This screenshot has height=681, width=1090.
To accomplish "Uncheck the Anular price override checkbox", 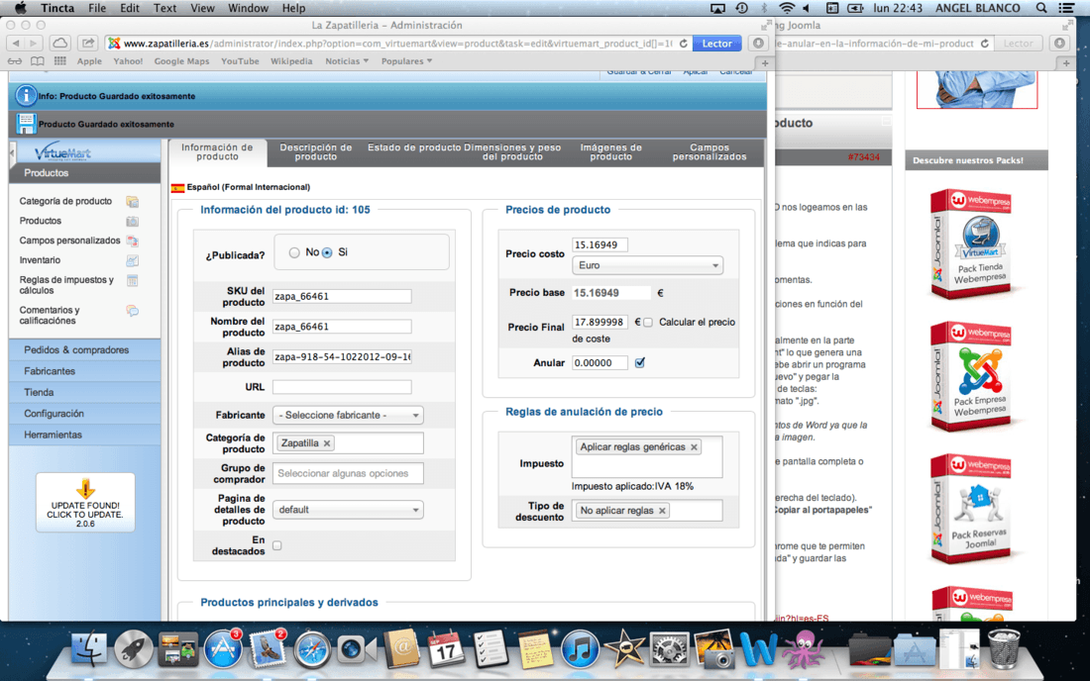I will (x=639, y=362).
